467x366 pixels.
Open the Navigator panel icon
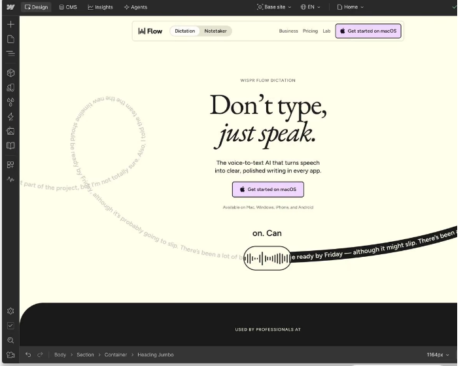[x=10, y=54]
